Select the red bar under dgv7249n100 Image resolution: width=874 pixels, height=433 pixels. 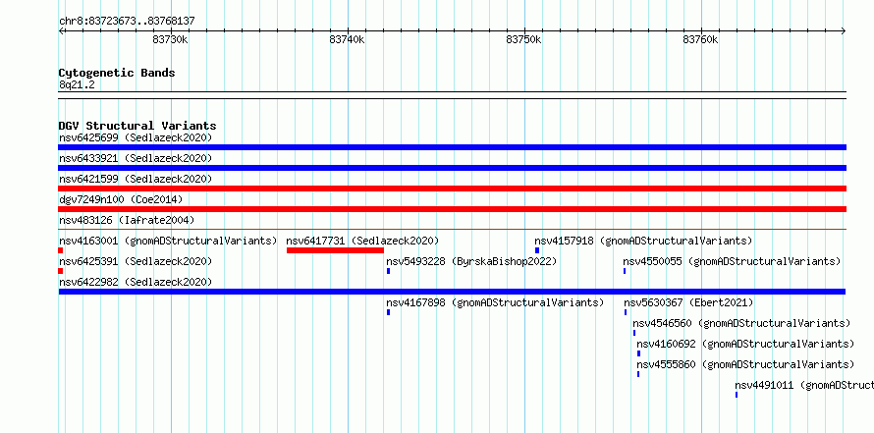point(453,209)
